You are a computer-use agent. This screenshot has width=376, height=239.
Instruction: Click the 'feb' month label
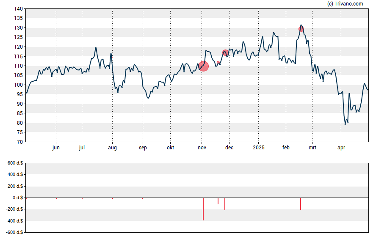pos(286,147)
